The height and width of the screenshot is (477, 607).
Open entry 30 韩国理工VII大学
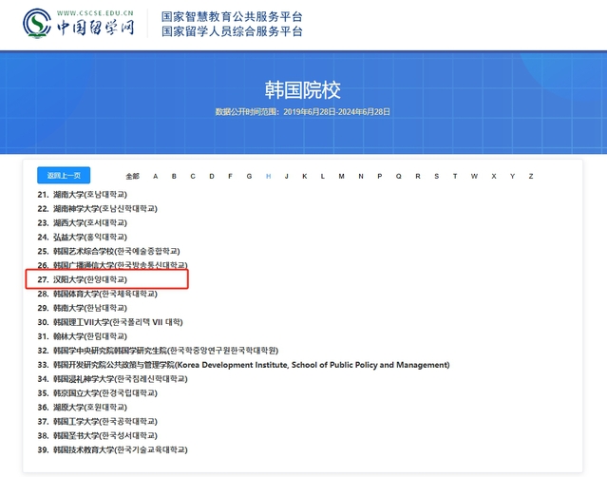click(x=110, y=322)
